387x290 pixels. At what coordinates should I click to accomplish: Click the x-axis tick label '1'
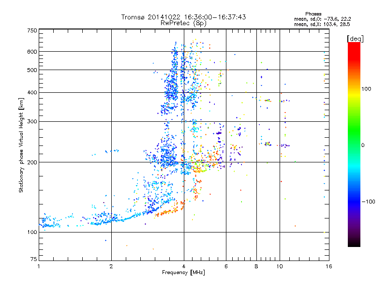39,266
